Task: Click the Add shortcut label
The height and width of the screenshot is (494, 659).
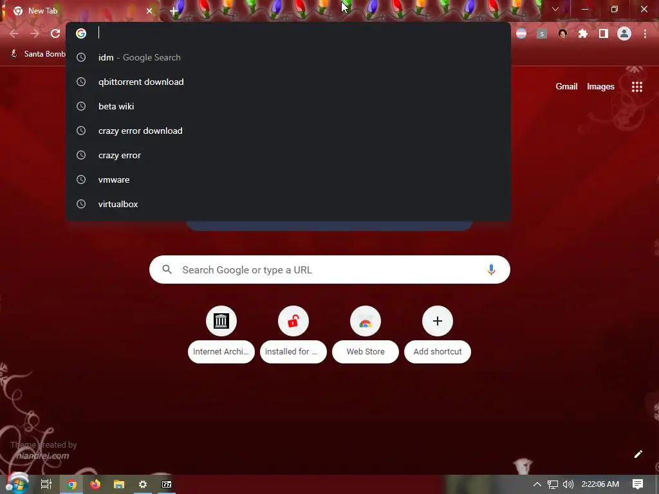Action: [438, 352]
